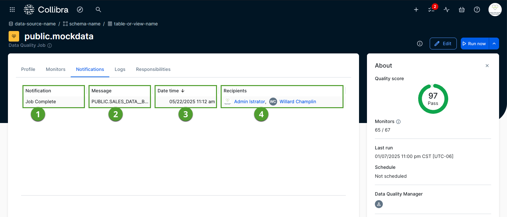Open the apps grid menu
This screenshot has height=217, width=507.
point(12,10)
